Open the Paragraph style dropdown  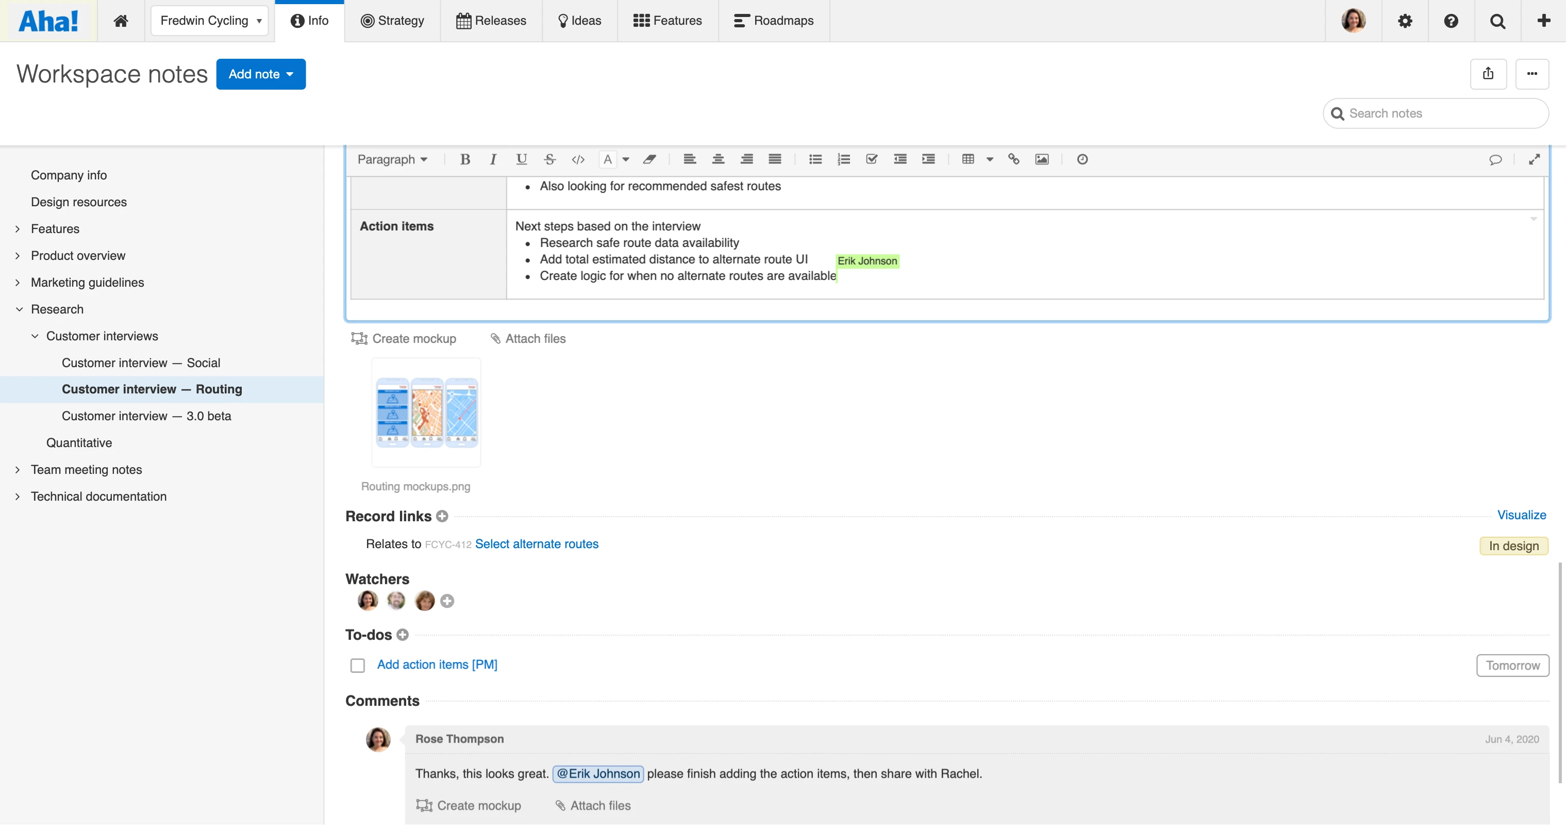[392, 159]
